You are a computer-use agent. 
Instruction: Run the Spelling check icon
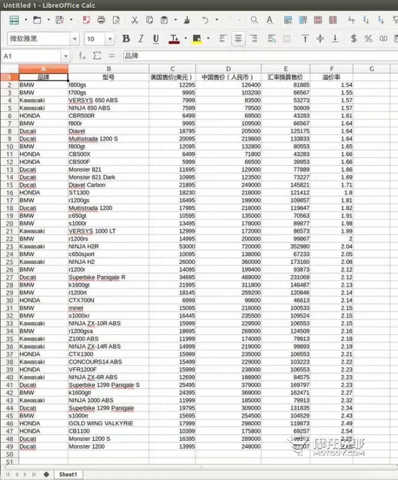coord(270,20)
